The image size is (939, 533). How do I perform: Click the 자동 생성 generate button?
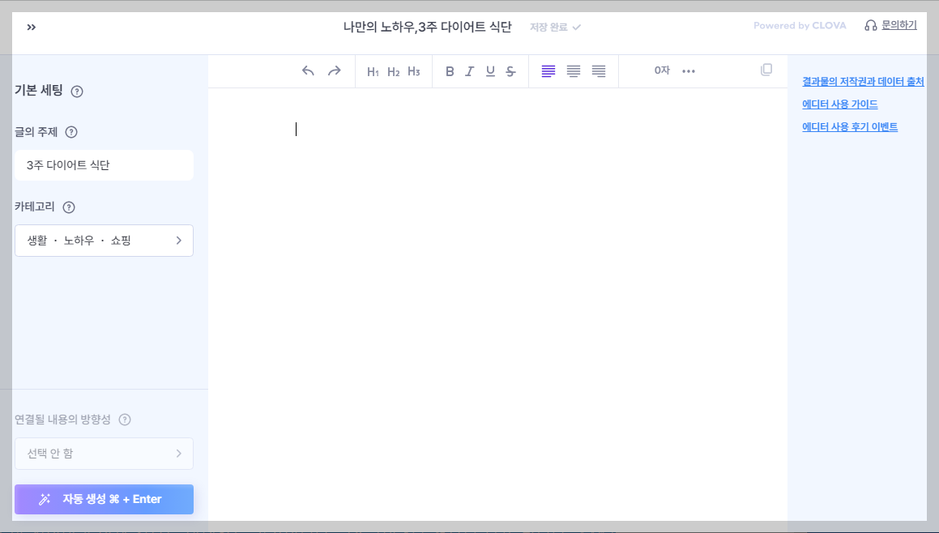click(104, 500)
